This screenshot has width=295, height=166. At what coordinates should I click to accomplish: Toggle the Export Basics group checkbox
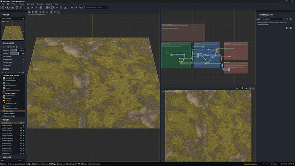[x=3, y=113]
